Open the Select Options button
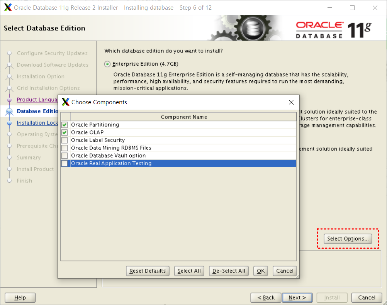This screenshot has width=387, height=305. (x=348, y=239)
